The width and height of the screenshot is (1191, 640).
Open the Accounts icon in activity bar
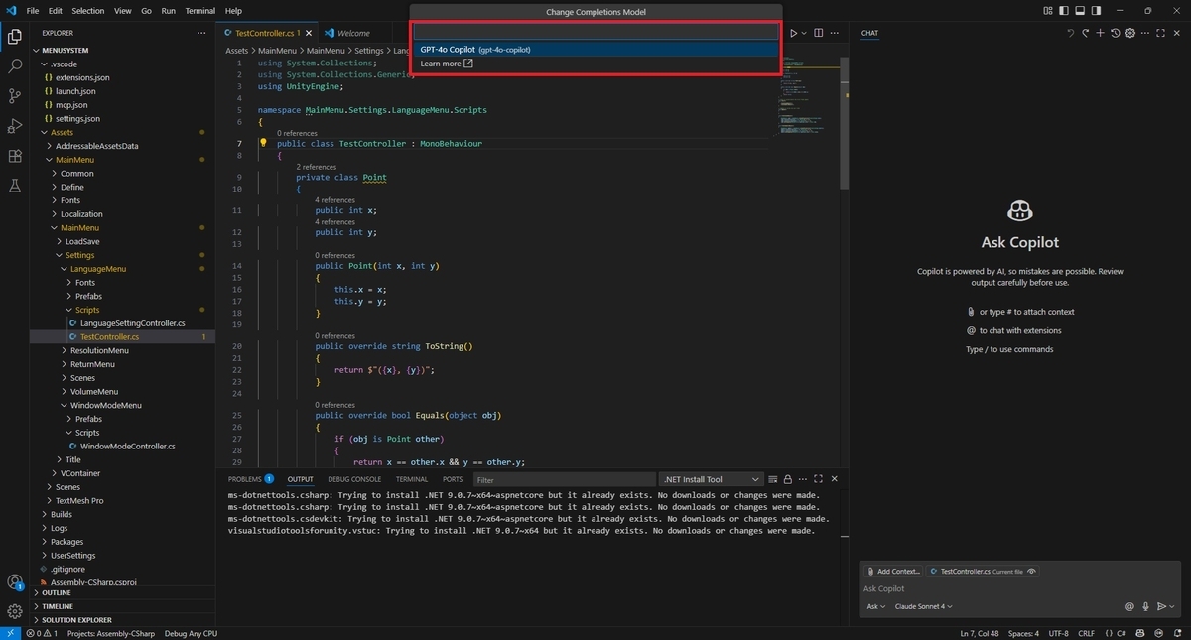click(15, 582)
